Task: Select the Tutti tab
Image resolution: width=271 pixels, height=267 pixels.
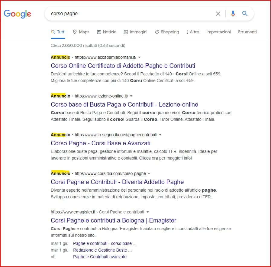Action: 58,32
